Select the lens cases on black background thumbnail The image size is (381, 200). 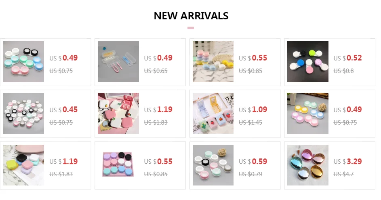coord(307,62)
